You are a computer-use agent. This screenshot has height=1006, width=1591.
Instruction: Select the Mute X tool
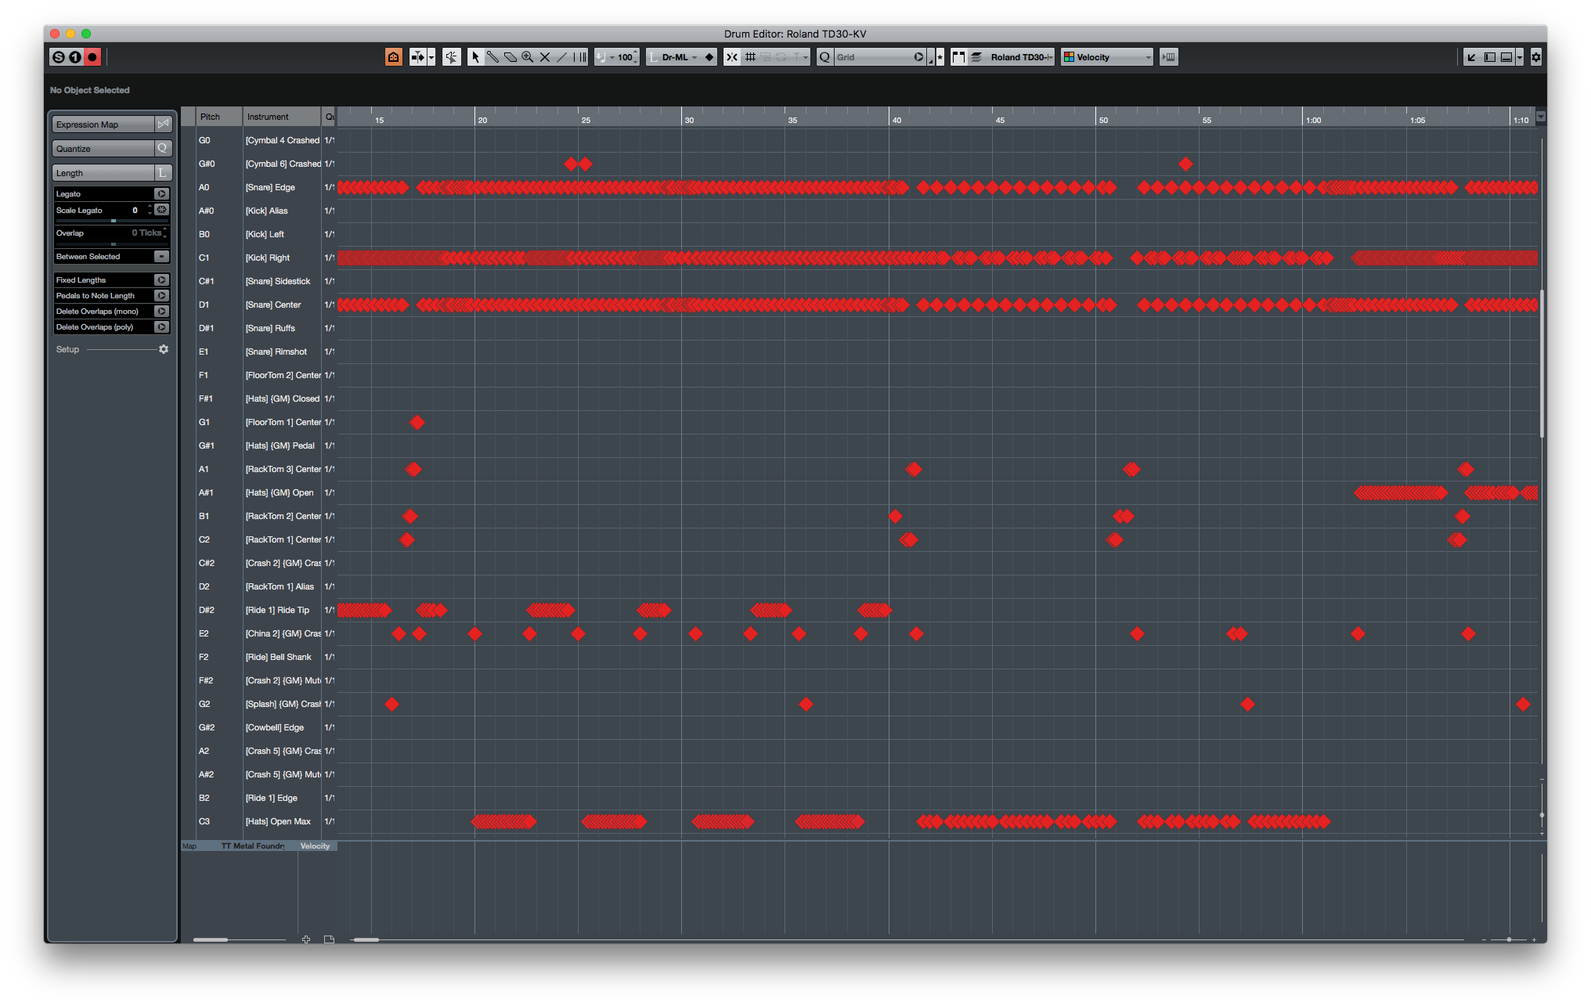[545, 57]
